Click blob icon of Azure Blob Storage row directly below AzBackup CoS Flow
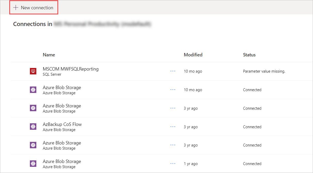 33,145
